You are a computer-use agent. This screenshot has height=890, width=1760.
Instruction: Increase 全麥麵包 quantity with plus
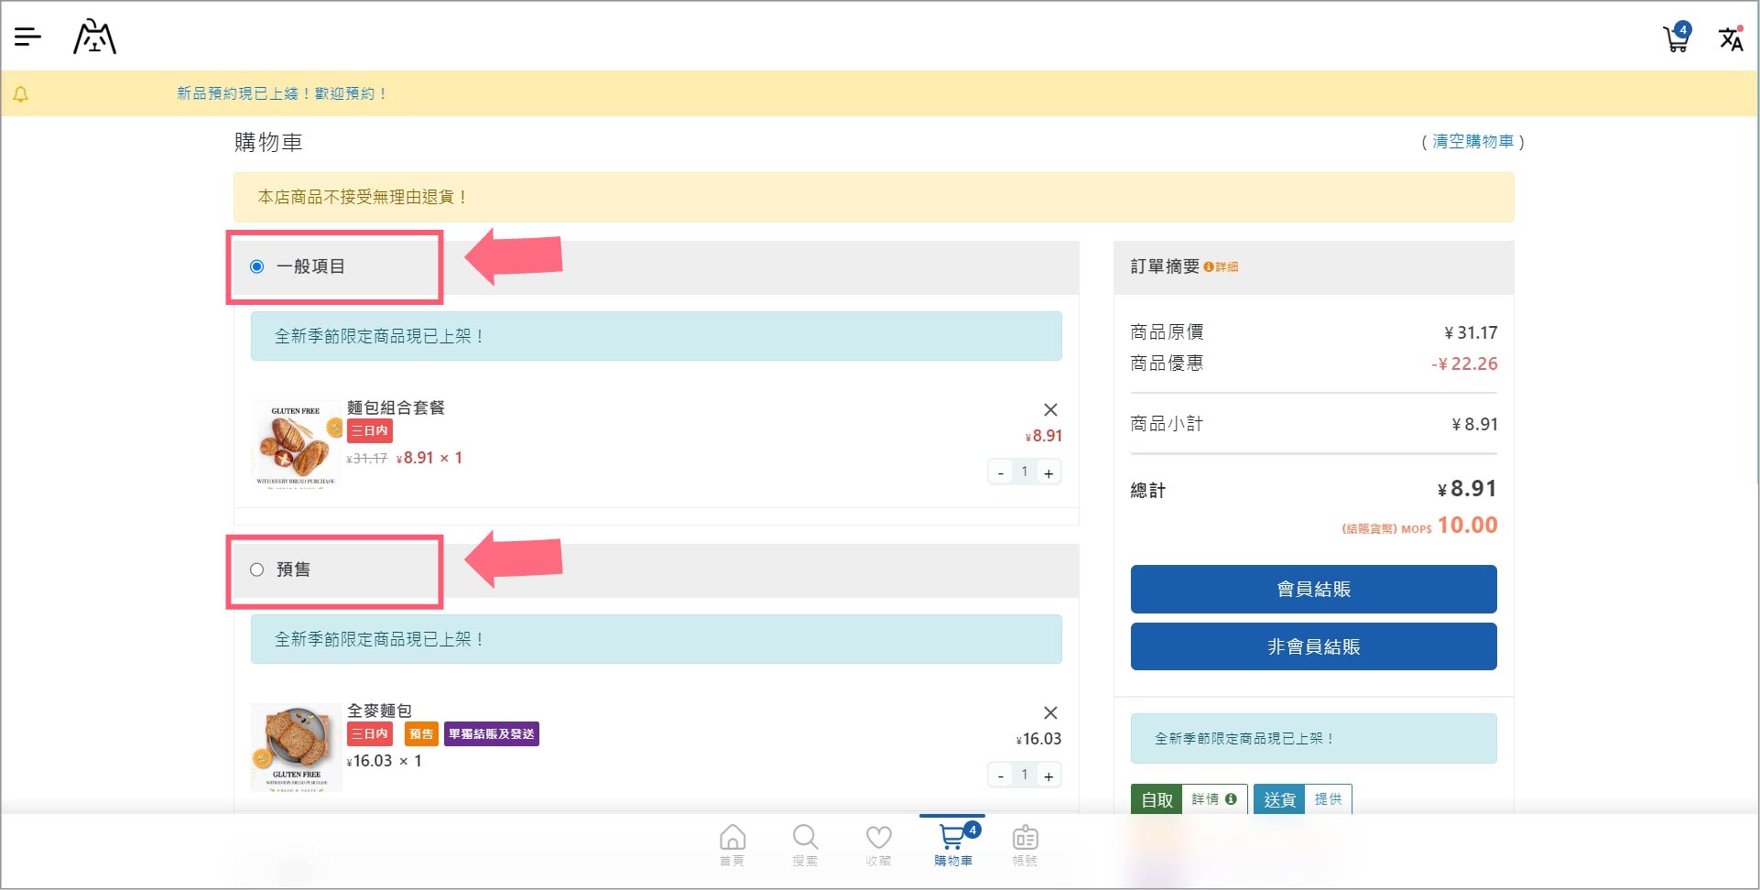tap(1048, 776)
